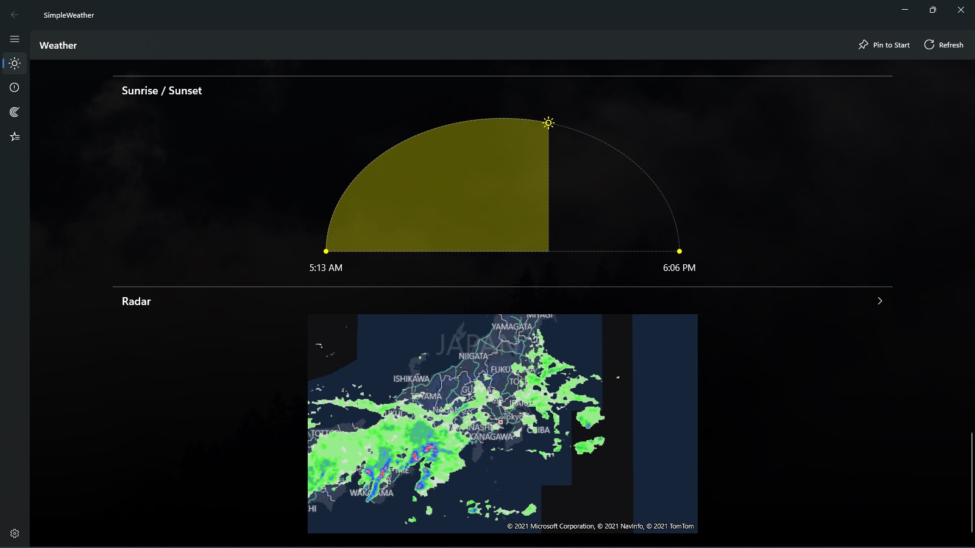This screenshot has height=548, width=975.
Task: Expand the Radar section chevron
Action: 880,300
